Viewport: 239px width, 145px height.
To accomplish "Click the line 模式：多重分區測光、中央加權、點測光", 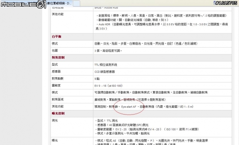I will 123,133.
